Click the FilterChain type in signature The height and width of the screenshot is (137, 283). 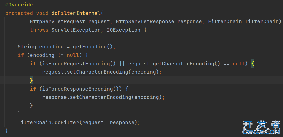click(225, 22)
